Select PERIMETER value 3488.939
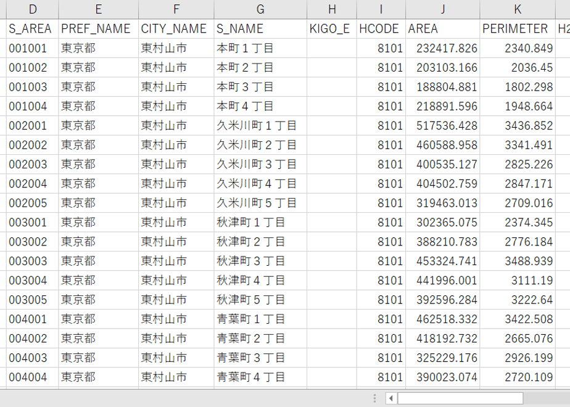Viewport: 570px width, 407px height. (518, 261)
